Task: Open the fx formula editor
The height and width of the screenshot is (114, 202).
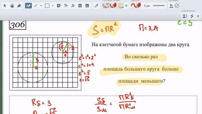Action: [73, 6]
